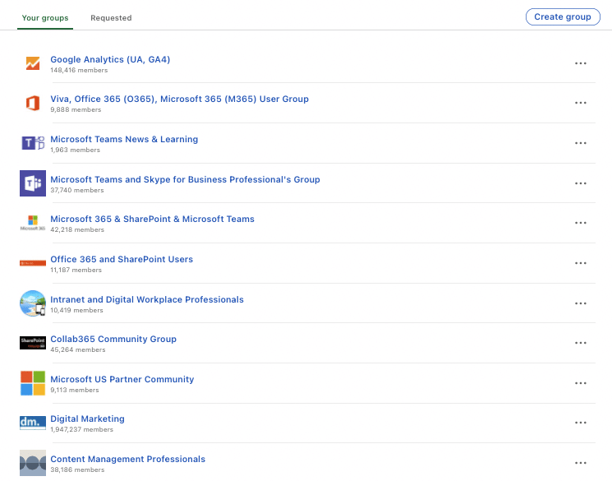Click the 38,186 members count

tap(77, 469)
